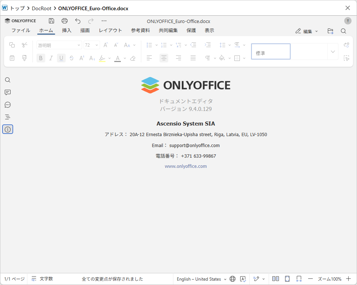357x285 pixels.
Task: Click トップ in the breadcrumb
Action: tap(18, 8)
